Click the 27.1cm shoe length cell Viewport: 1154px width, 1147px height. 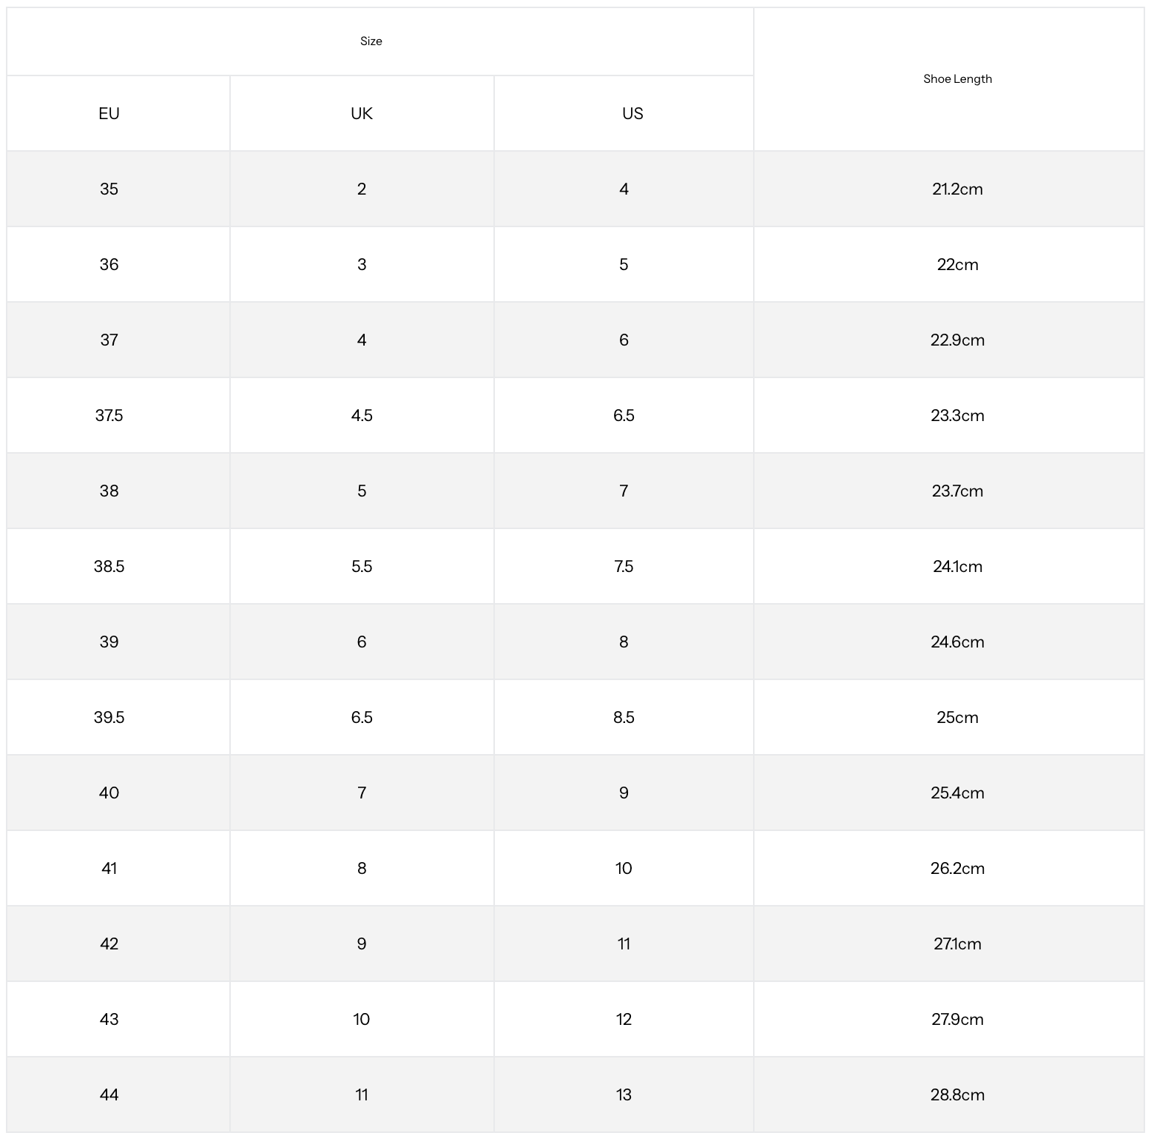point(957,944)
